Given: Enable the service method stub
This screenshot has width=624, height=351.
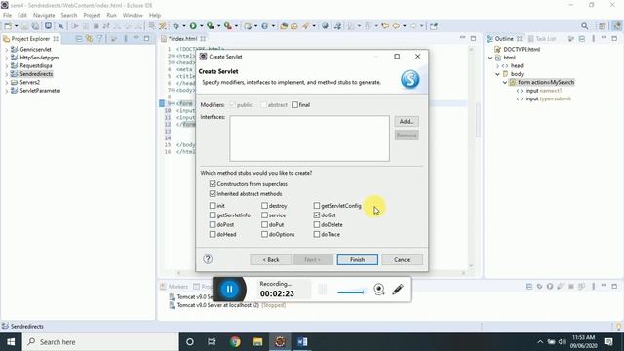Looking at the screenshot, I should tap(264, 214).
